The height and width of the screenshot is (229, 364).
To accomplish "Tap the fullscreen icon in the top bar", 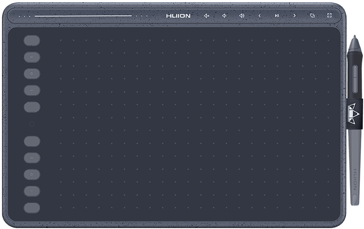I will (x=329, y=16).
